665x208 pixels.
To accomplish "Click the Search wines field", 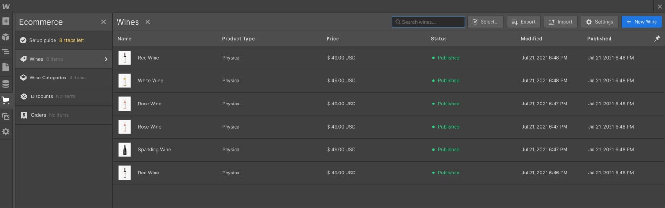I will click(428, 22).
